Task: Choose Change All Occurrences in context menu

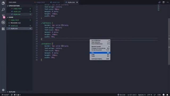Action: click(x=100, y=48)
